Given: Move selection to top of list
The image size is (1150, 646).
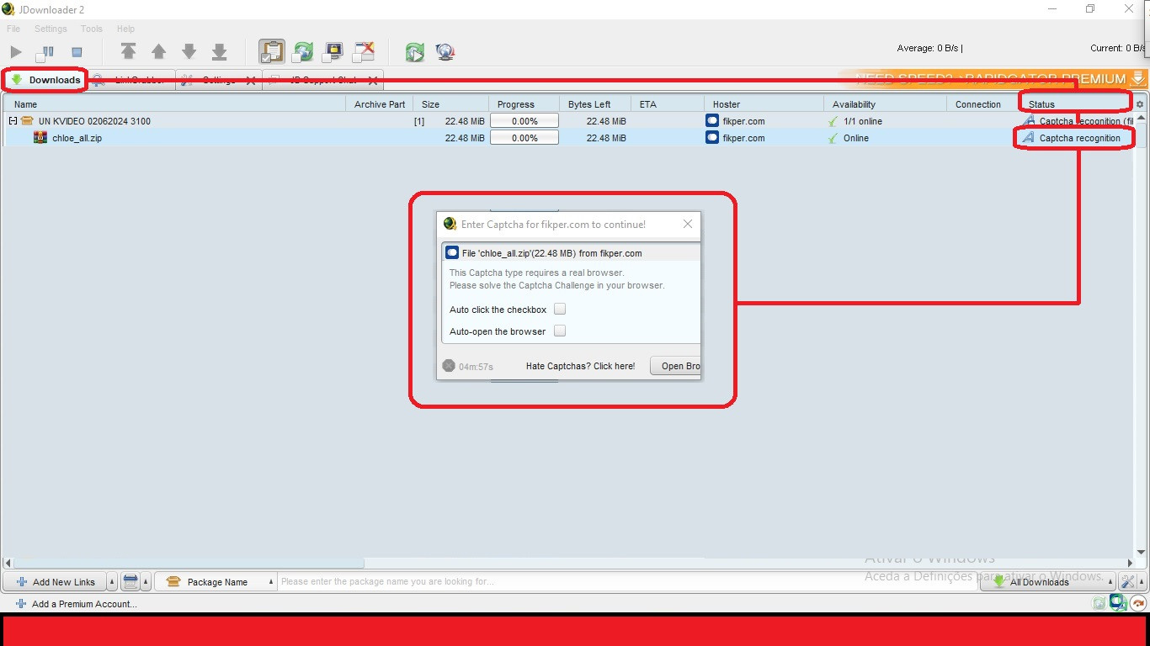Looking at the screenshot, I should coord(128,51).
